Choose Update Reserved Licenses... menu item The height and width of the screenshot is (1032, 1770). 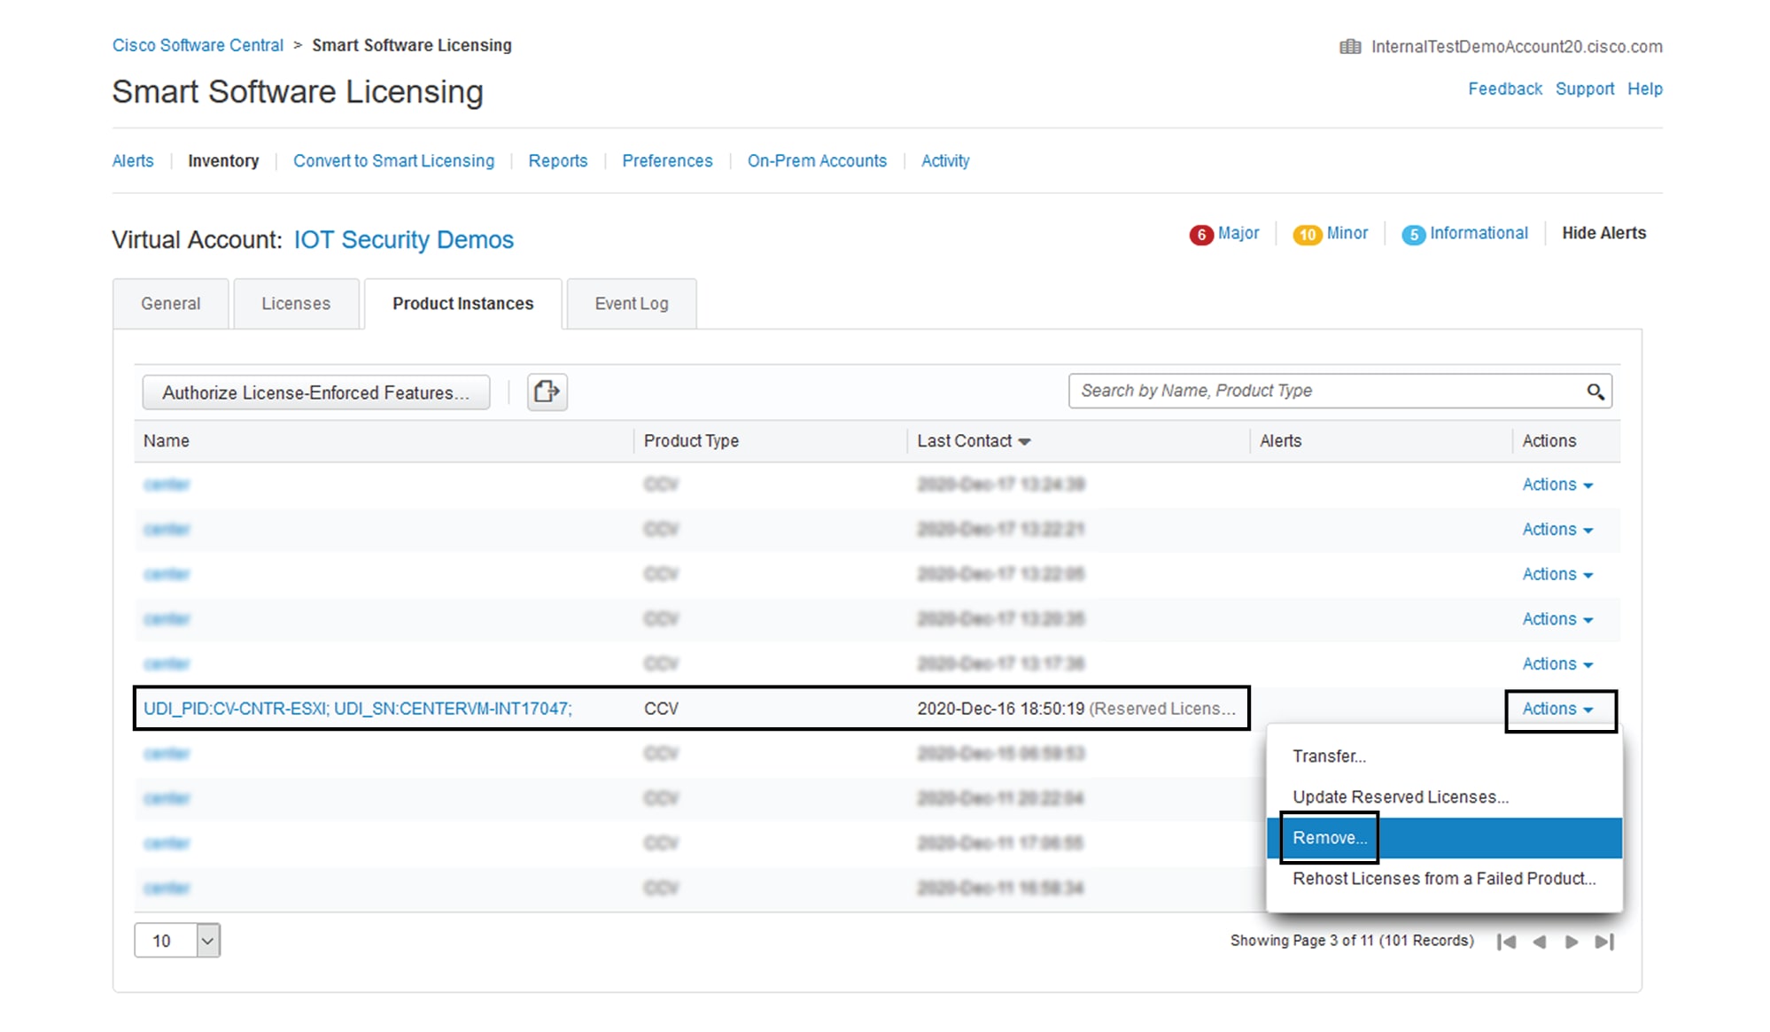(1444, 797)
